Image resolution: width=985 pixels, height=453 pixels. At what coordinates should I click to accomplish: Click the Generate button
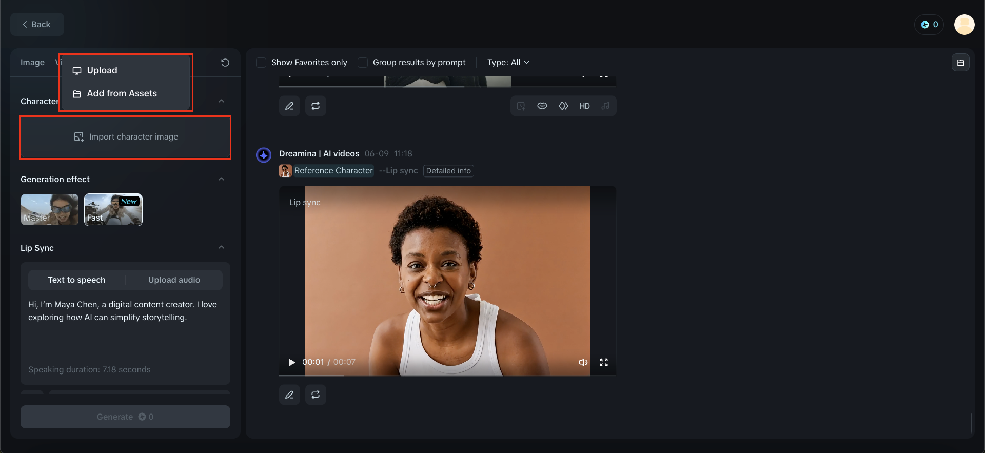pos(125,417)
